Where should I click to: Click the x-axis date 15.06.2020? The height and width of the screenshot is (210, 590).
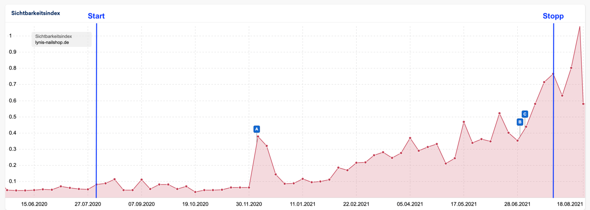[x=34, y=204]
